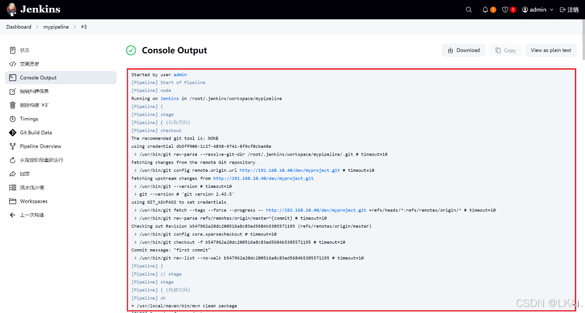The height and width of the screenshot is (313, 585).
Task: Click 删除构建 '#3' sidebar item
Action: coord(61,105)
